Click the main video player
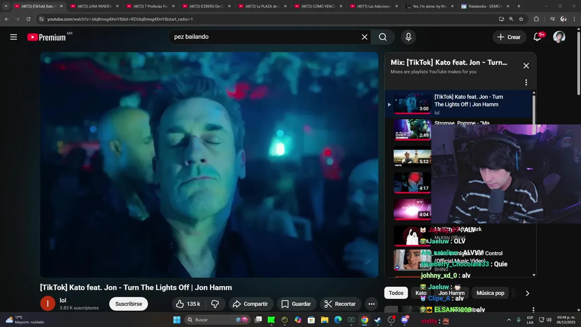Viewport: 581px width, 327px height. point(209,164)
